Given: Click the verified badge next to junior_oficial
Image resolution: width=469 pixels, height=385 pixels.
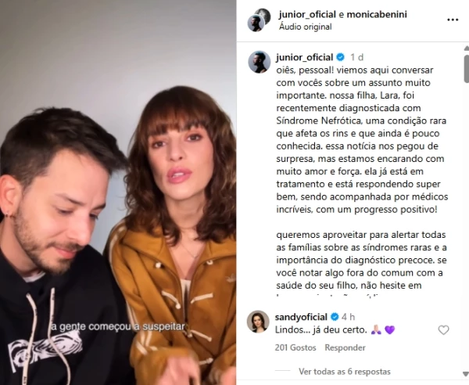Looking at the screenshot, I should coord(340,57).
